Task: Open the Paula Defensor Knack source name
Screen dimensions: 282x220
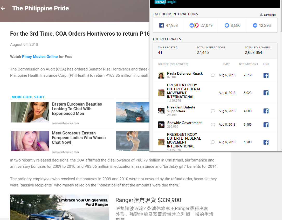Action: click(185, 73)
